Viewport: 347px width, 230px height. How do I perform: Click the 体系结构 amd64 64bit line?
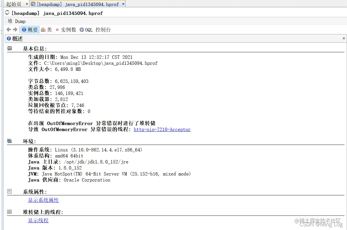tap(56, 156)
